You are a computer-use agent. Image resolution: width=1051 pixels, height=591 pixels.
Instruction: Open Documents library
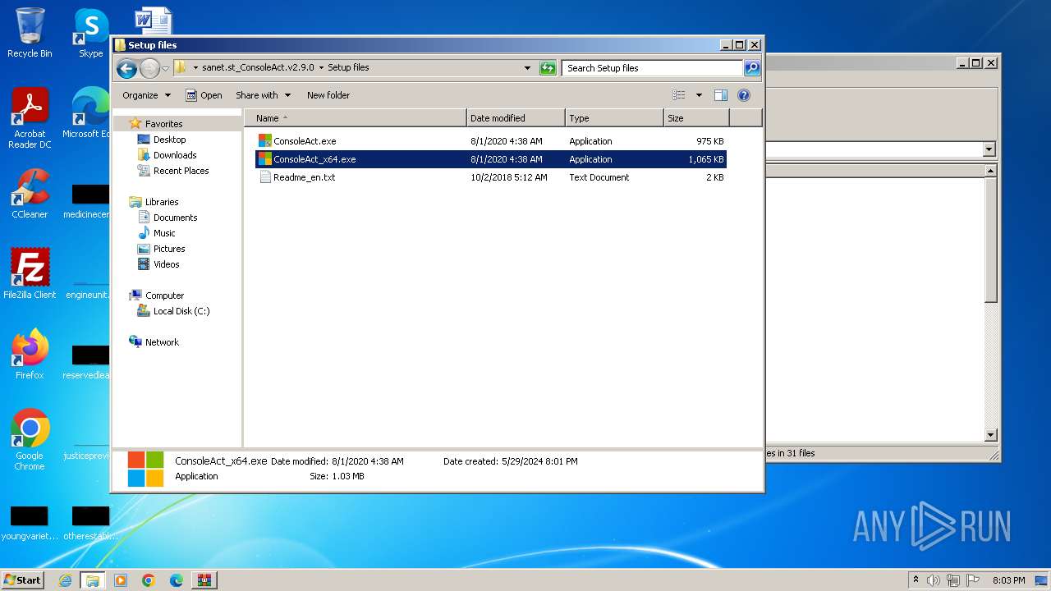[175, 218]
